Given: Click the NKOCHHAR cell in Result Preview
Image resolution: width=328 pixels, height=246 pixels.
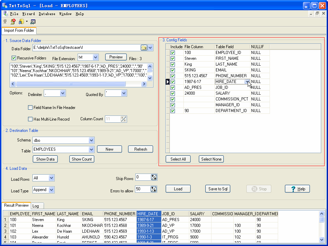Looking at the screenshot, I should click(92, 225).
